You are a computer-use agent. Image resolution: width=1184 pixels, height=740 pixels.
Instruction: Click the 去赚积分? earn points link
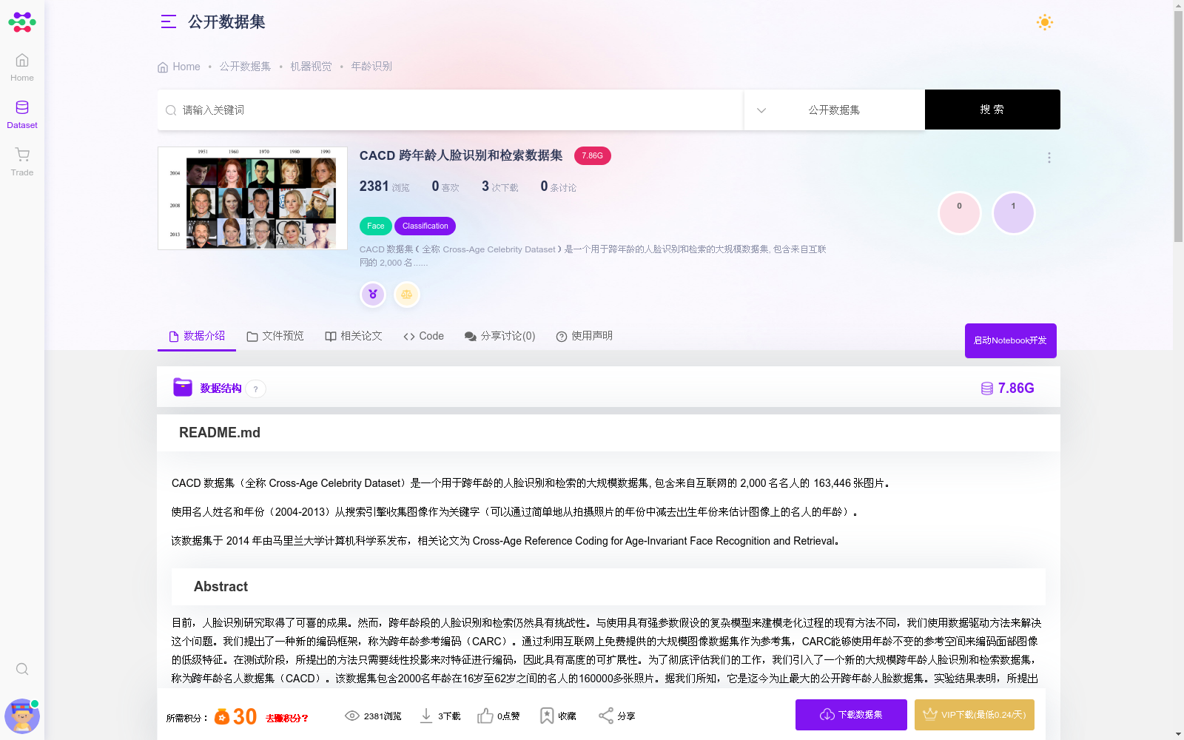pos(287,718)
